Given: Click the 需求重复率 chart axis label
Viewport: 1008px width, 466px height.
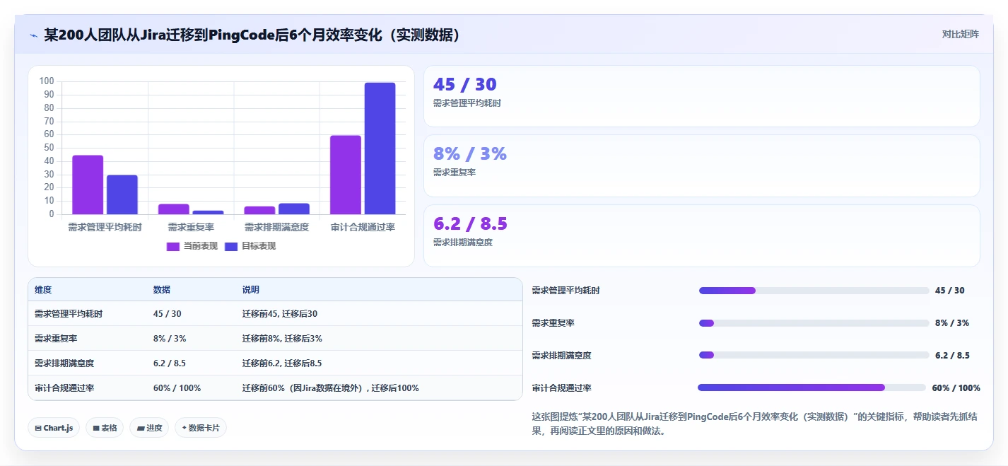Looking at the screenshot, I should point(191,228).
